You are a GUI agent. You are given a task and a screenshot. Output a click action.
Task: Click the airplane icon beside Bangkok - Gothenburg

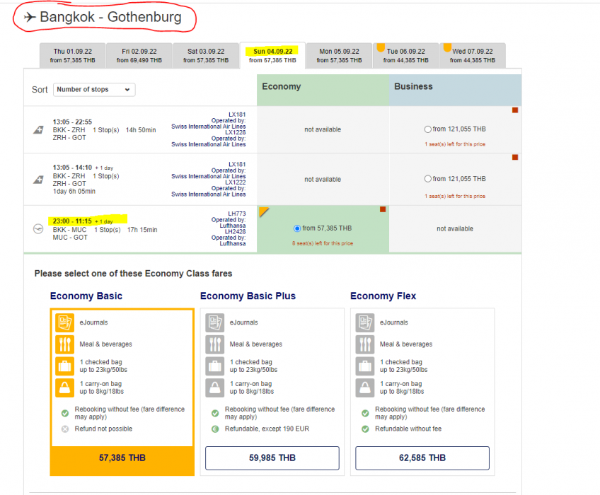[30, 17]
